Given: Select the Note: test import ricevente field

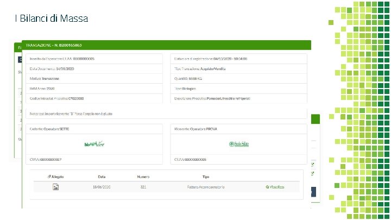Looking at the screenshot, I should (x=166, y=114).
